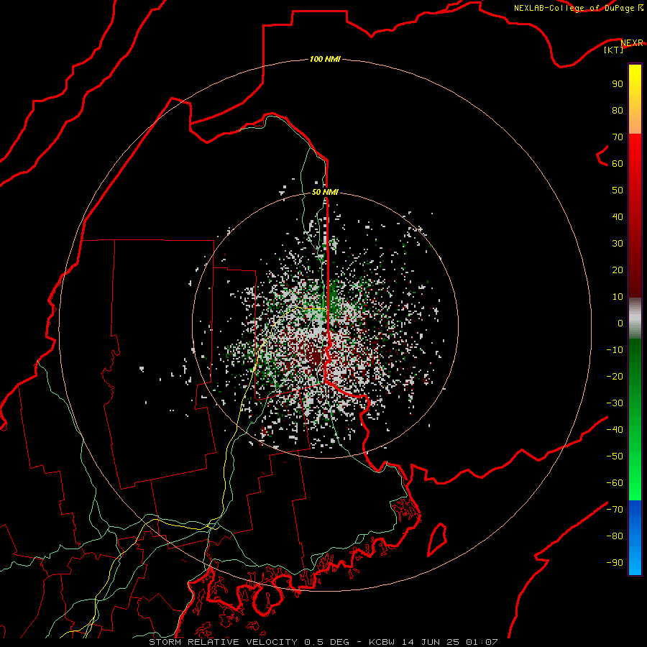This screenshot has width=647, height=647.
Task: Click the KCBW station identifier
Action: 382,642
